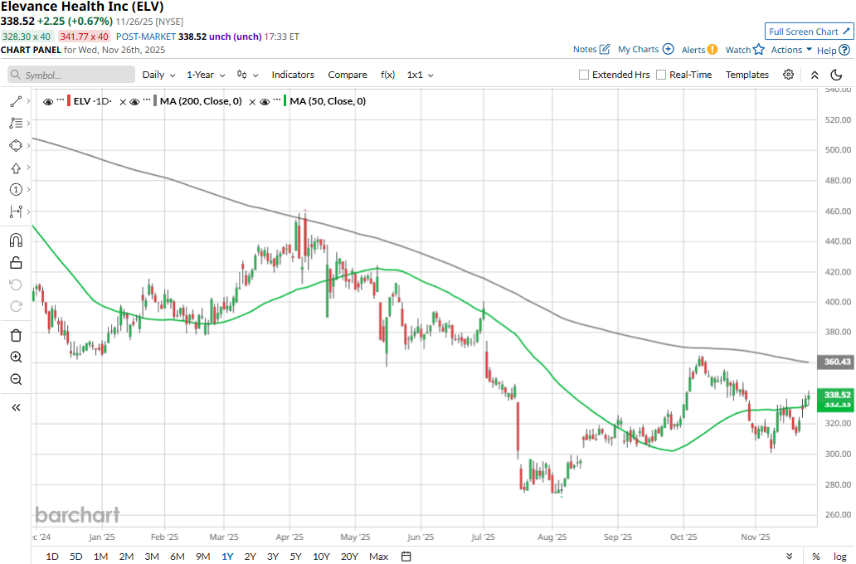Select the 10Y time range
This screenshot has width=856, height=564.
tap(321, 557)
